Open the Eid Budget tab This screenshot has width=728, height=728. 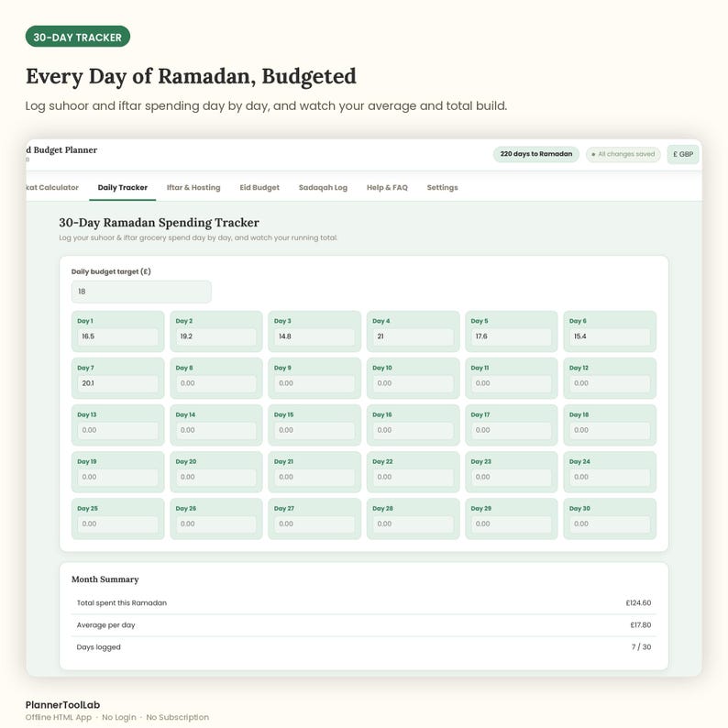[259, 188]
